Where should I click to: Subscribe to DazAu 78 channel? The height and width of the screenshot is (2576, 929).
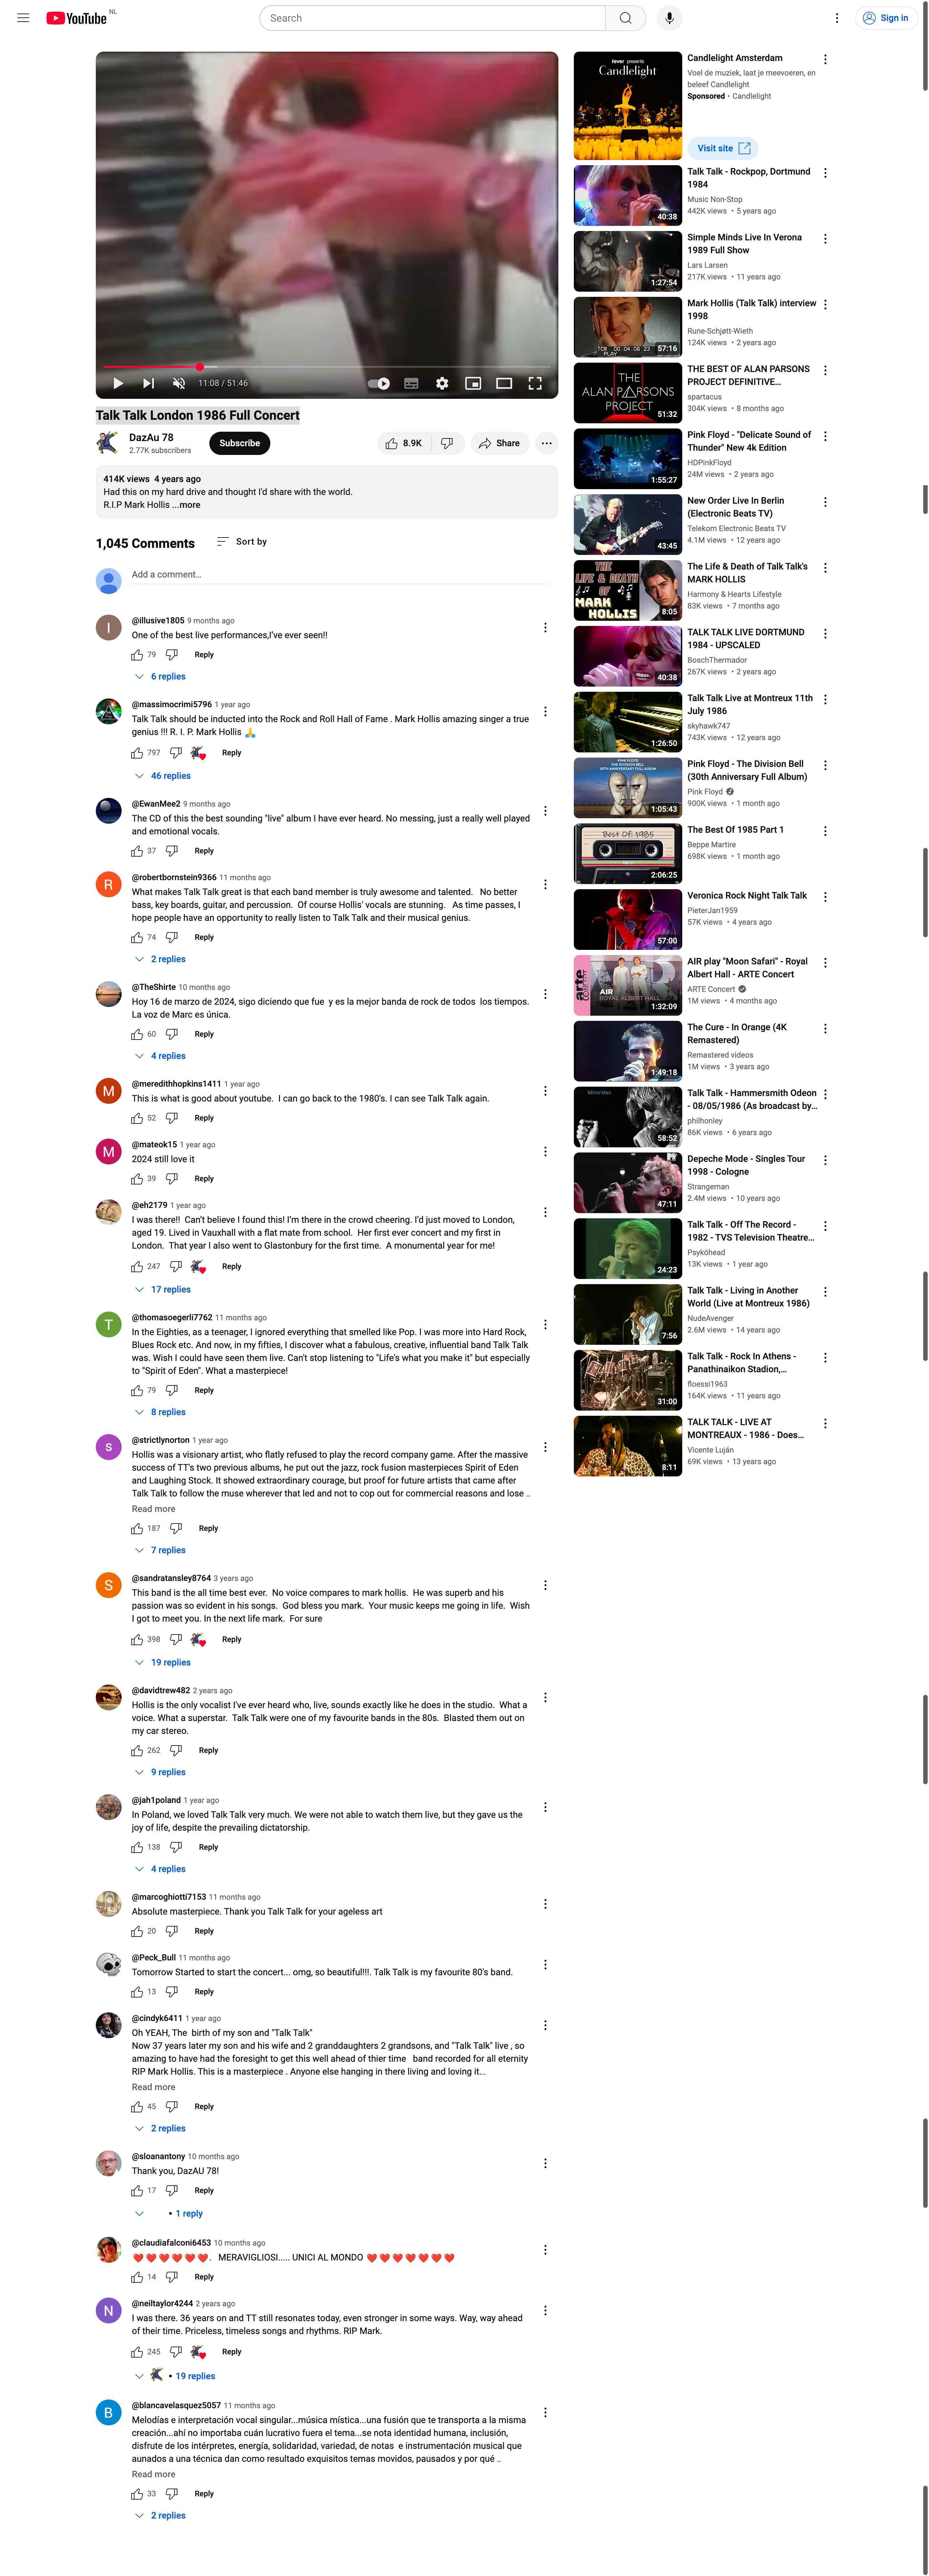240,443
